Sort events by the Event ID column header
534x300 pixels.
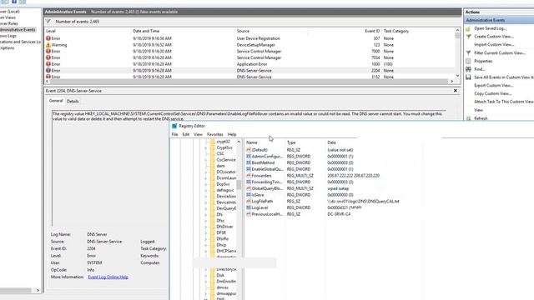click(372, 31)
